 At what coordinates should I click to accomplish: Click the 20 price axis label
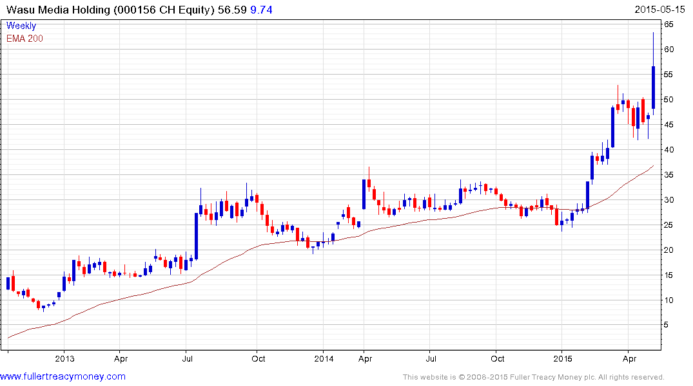coord(669,250)
